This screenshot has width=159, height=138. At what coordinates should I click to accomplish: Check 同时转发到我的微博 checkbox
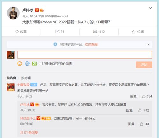pos(41,64)
